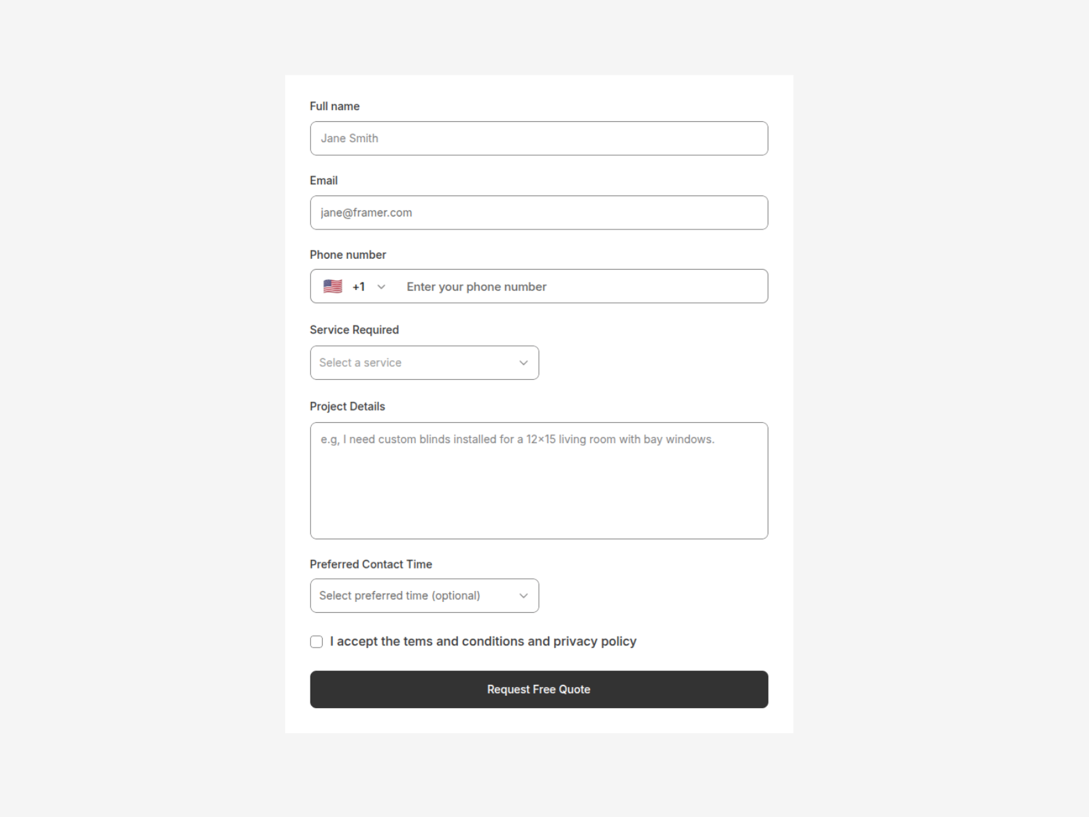
Task: Click the 'Preferred Contact Time' label
Action: [370, 564]
